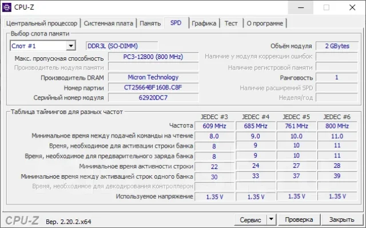366x228 pixels.
Task: Click the bank cycle time value 39
Action: (337, 176)
